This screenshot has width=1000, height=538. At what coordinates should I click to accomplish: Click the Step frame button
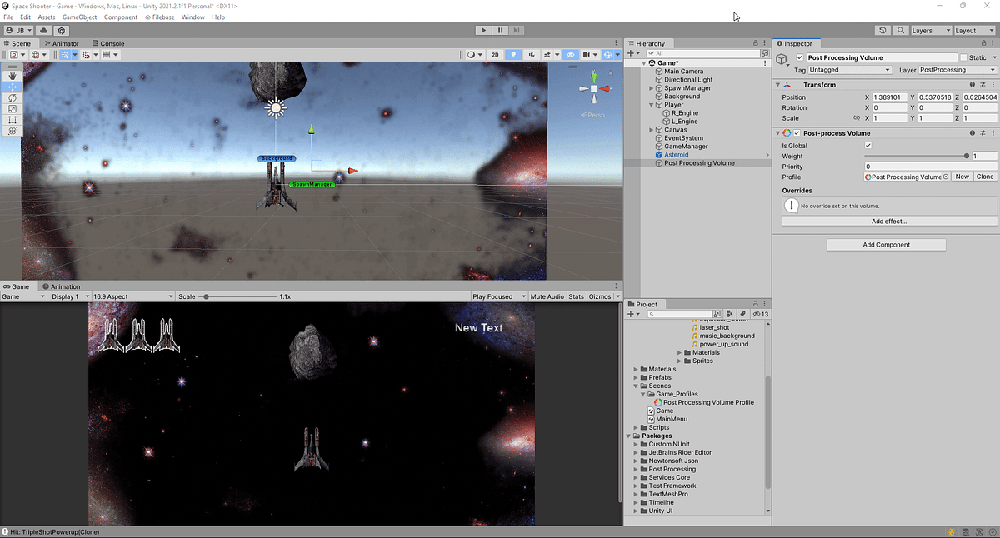(x=517, y=30)
